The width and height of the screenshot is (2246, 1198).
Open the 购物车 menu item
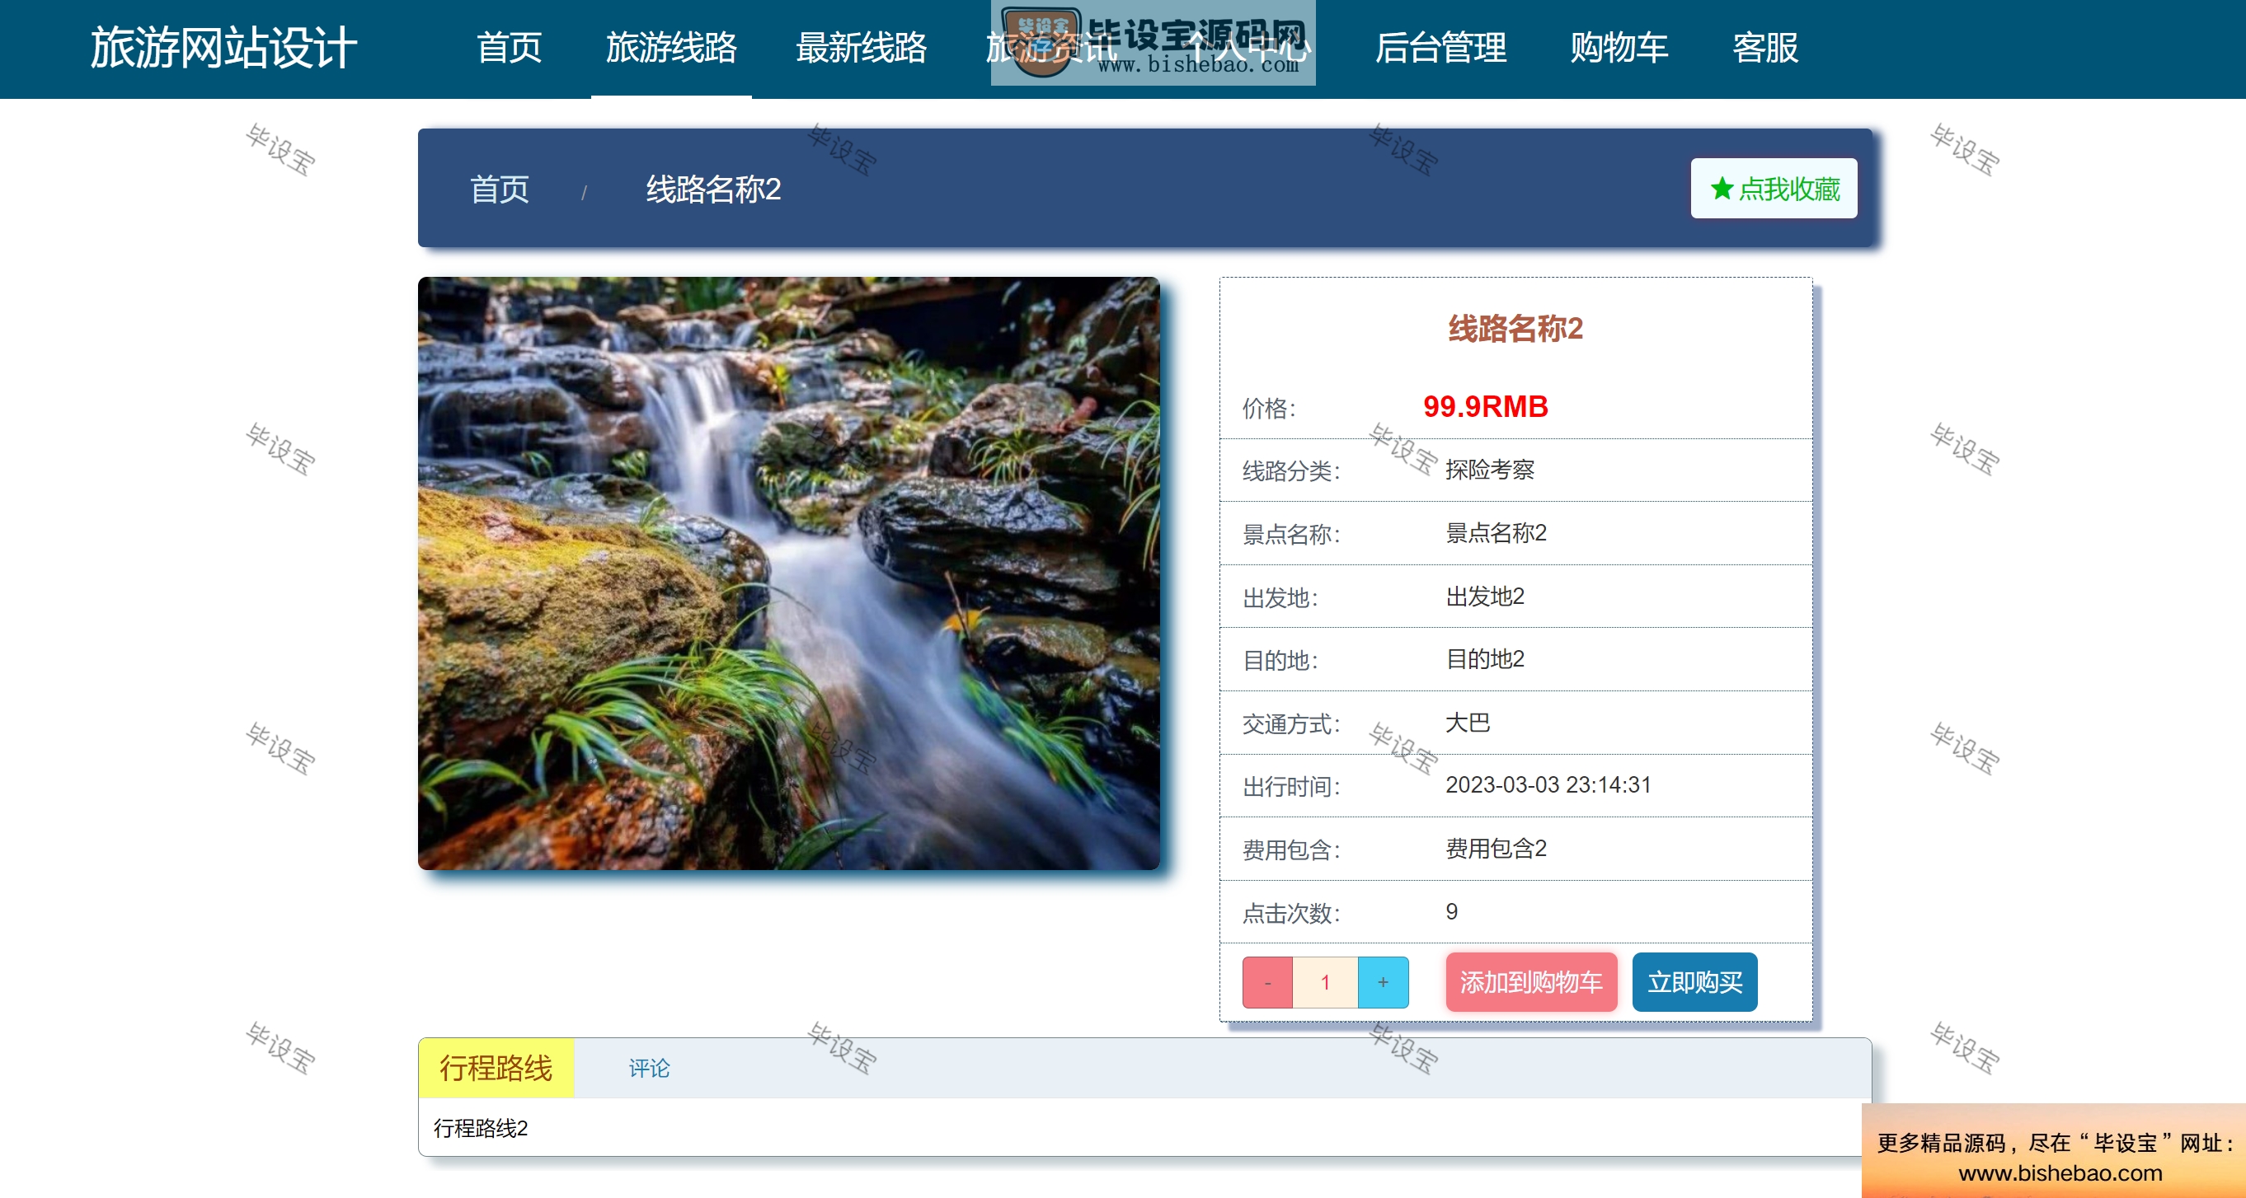coord(1619,48)
